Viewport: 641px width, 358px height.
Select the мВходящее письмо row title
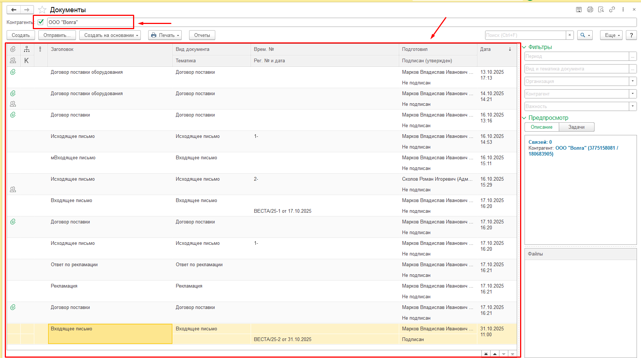[x=73, y=158]
